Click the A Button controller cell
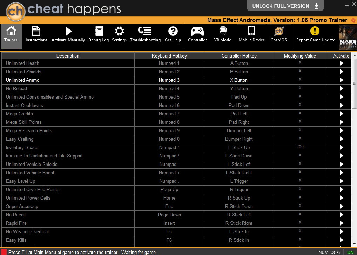357x255 pixels. [x=239, y=63]
